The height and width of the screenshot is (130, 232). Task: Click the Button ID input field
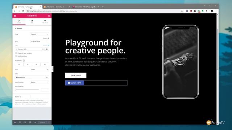coord(40,97)
